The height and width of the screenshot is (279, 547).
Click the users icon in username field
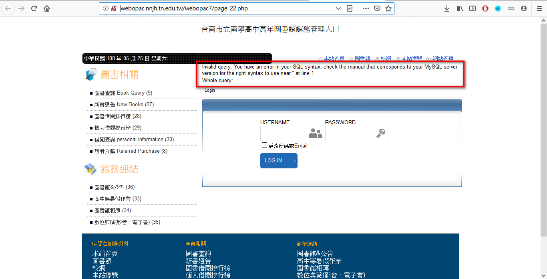coord(316,133)
